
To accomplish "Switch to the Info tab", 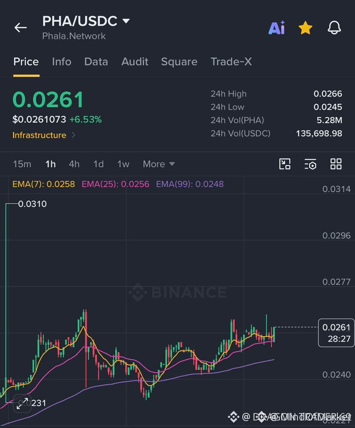I will (62, 62).
